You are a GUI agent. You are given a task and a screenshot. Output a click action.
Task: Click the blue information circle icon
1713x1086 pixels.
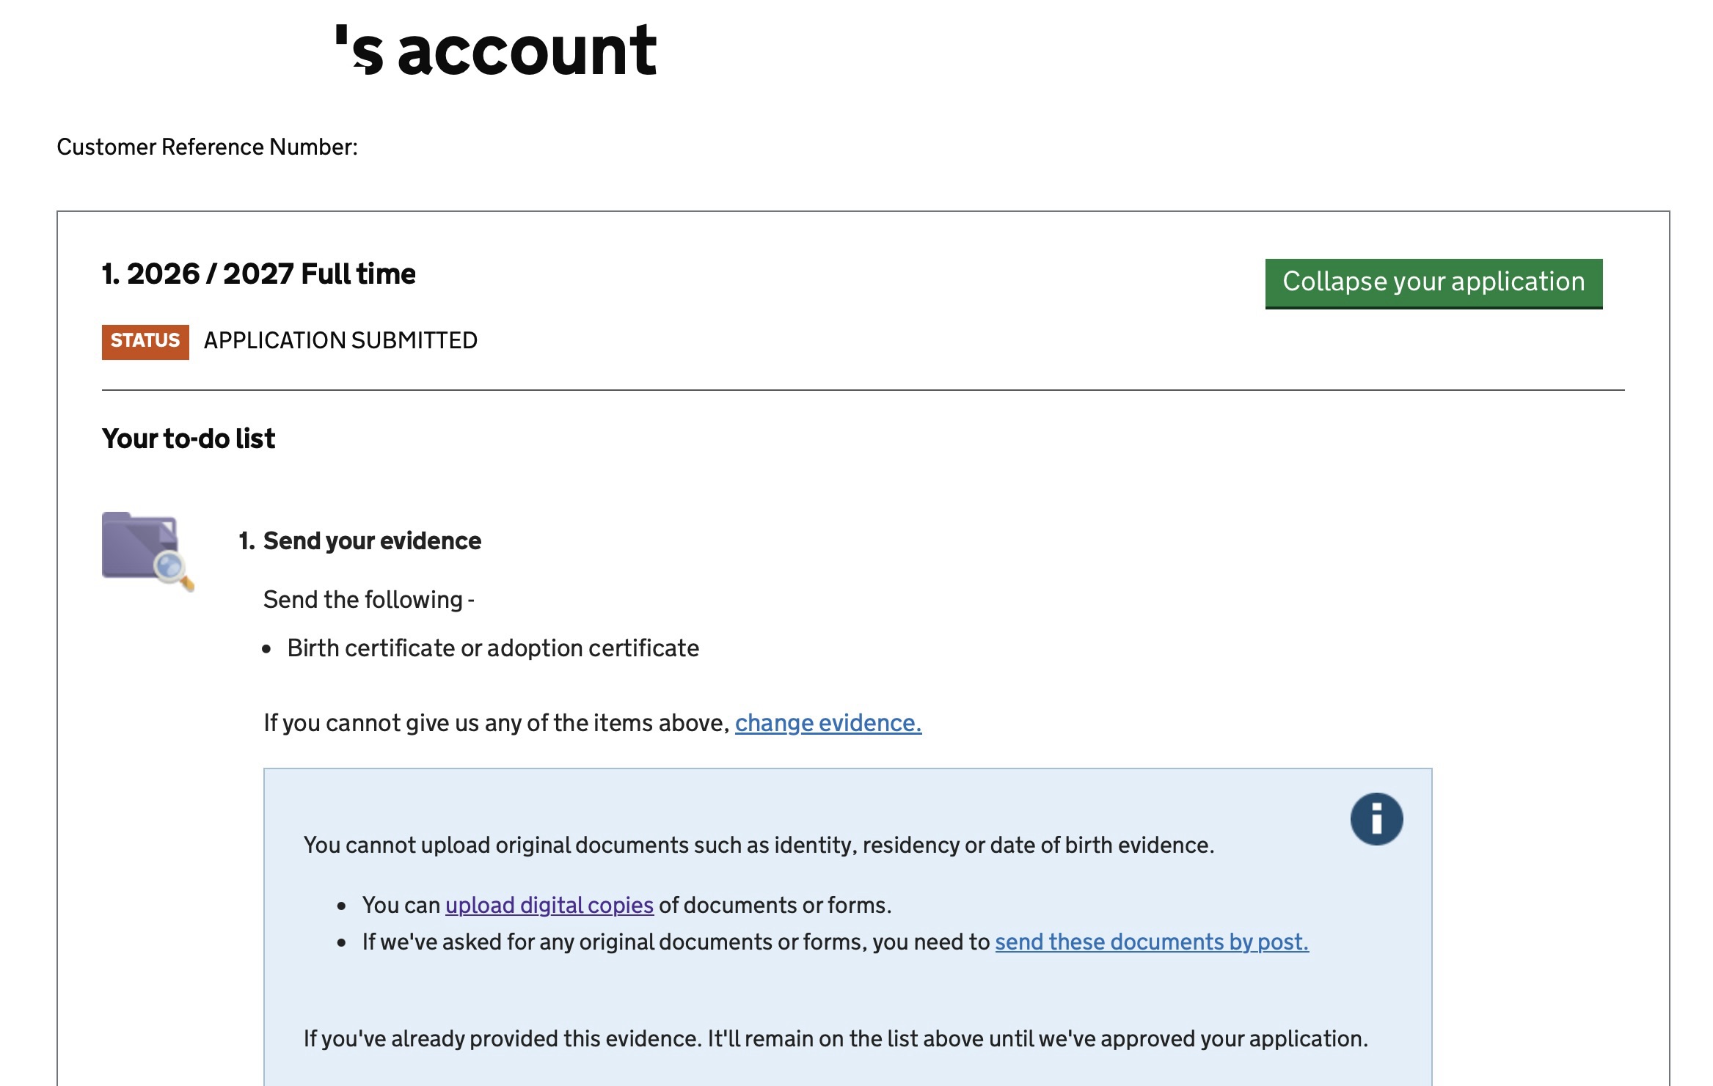point(1376,818)
